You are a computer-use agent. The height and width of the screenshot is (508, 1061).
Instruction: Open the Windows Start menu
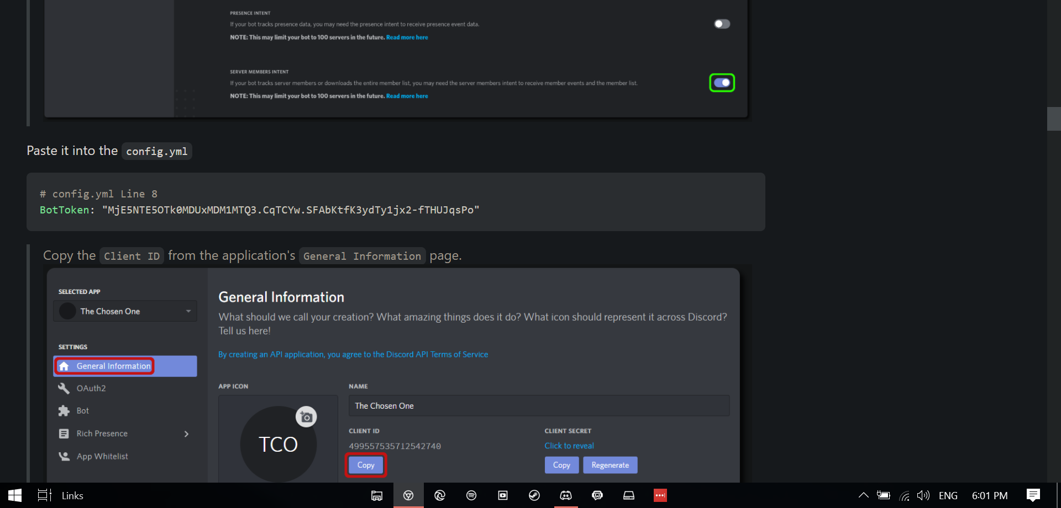click(15, 495)
